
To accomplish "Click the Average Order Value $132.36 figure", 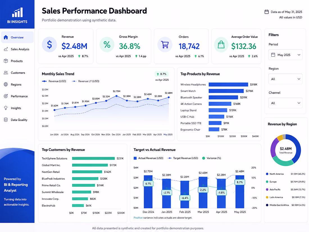I will [244, 46].
